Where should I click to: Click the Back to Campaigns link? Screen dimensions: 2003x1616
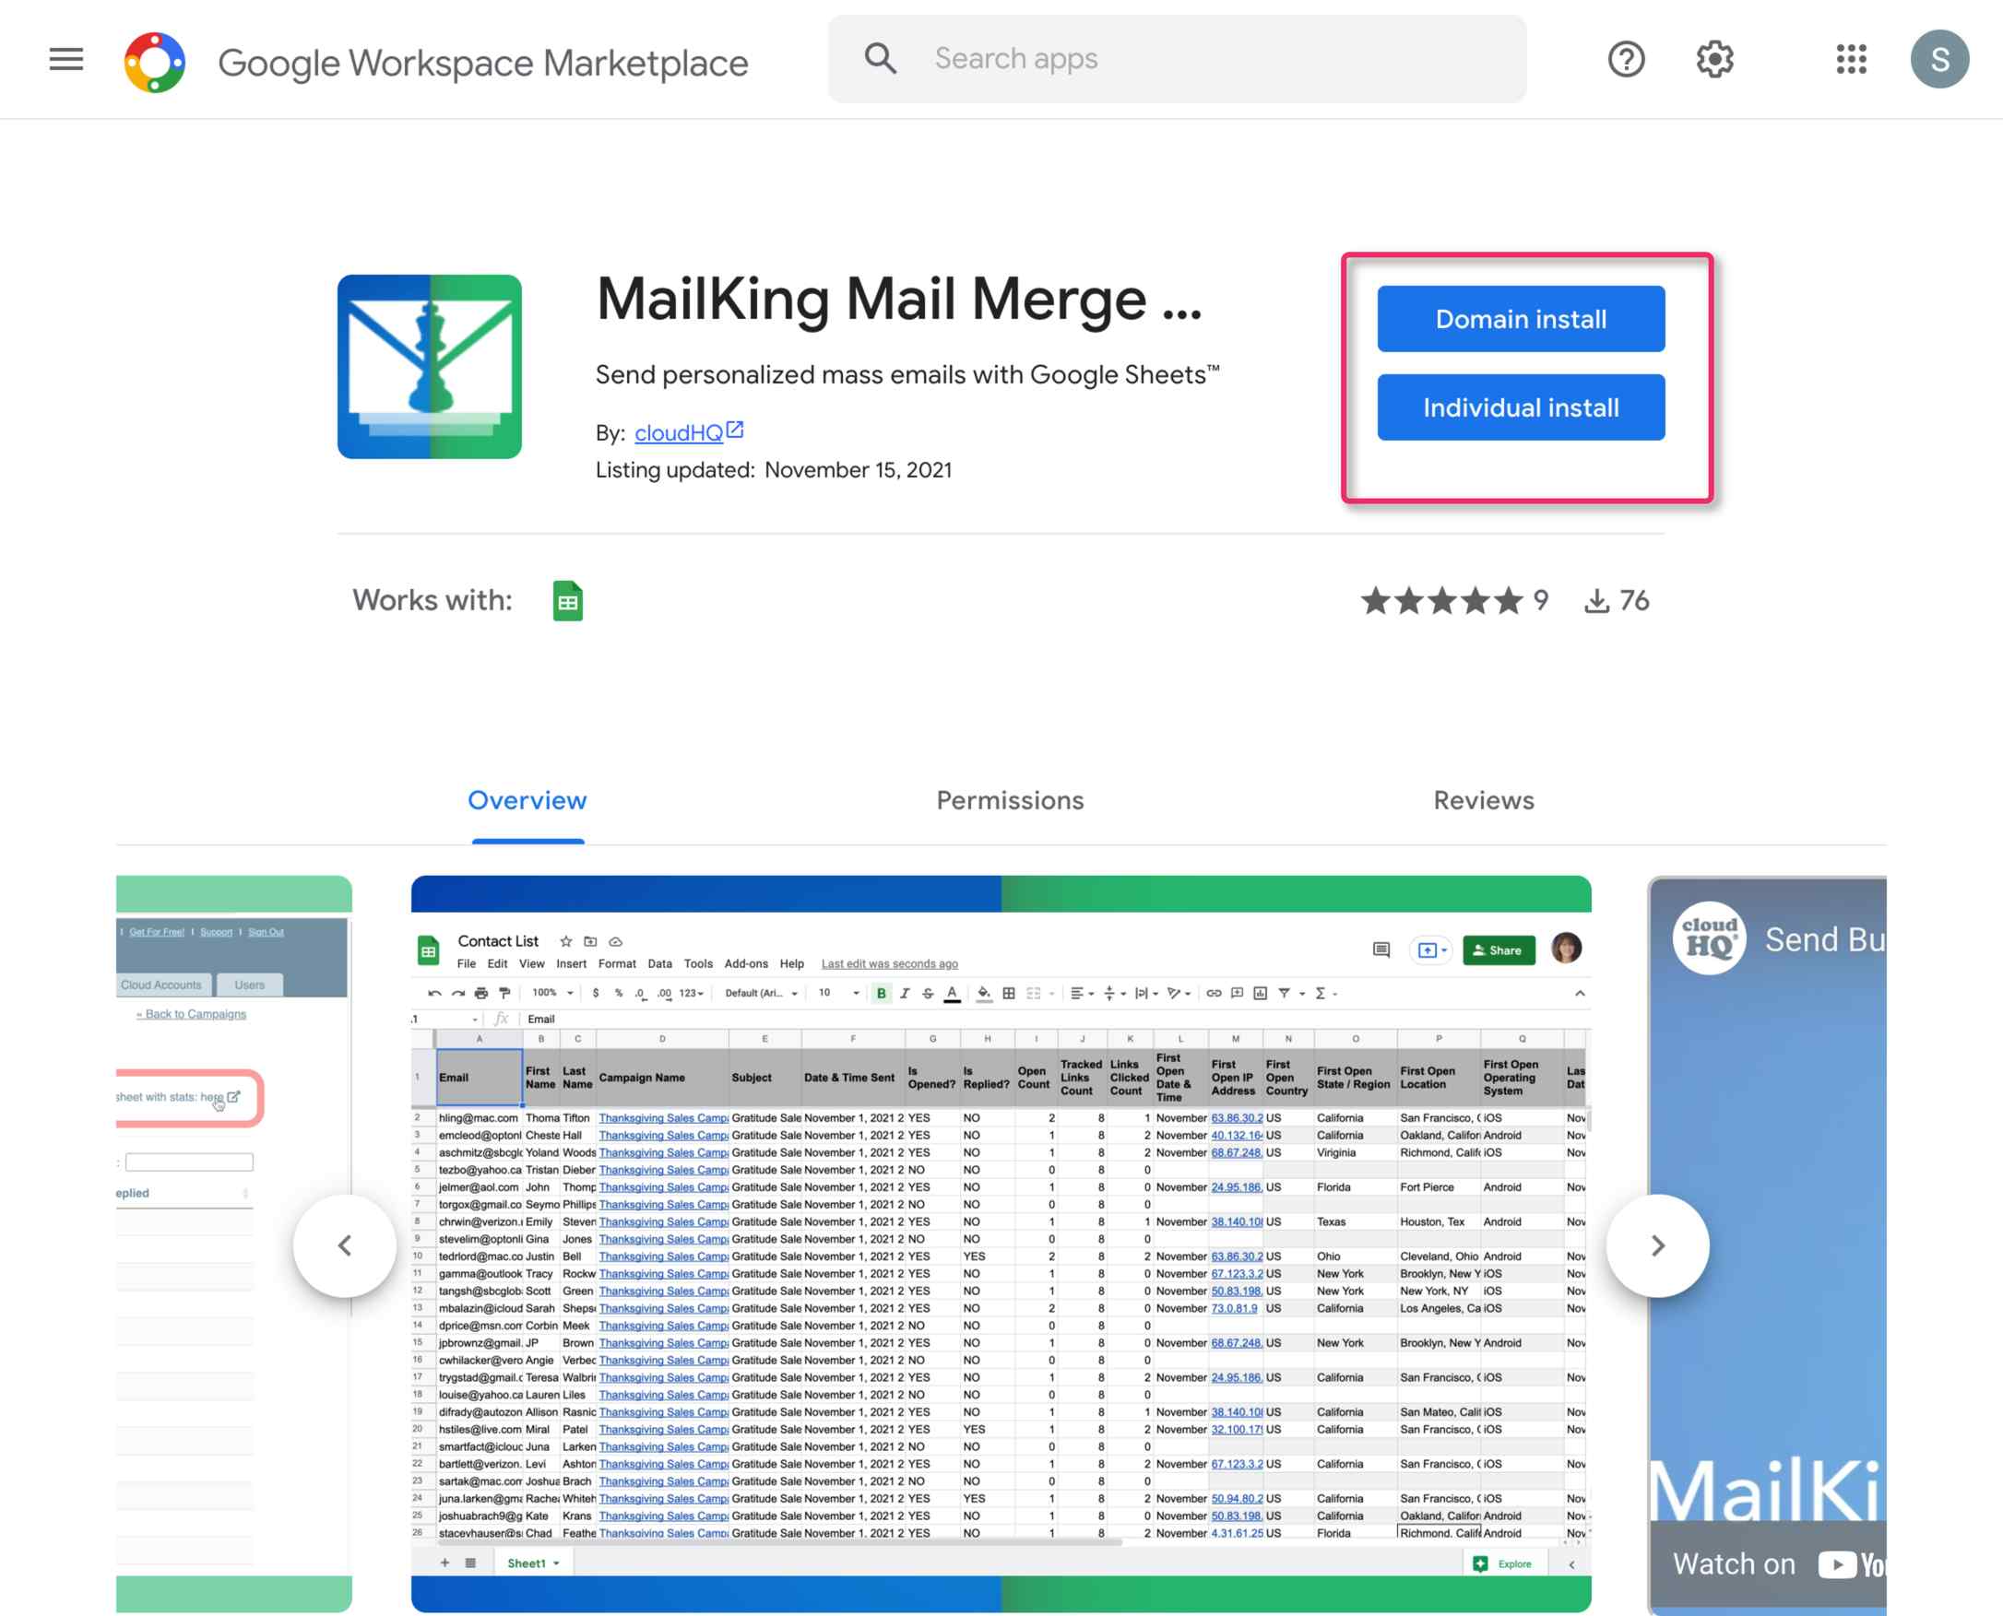point(191,1014)
